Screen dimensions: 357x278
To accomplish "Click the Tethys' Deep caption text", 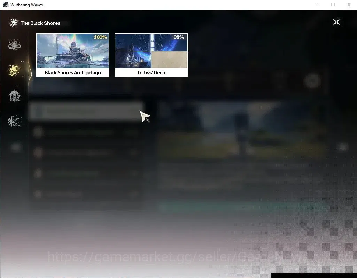I will tap(151, 72).
